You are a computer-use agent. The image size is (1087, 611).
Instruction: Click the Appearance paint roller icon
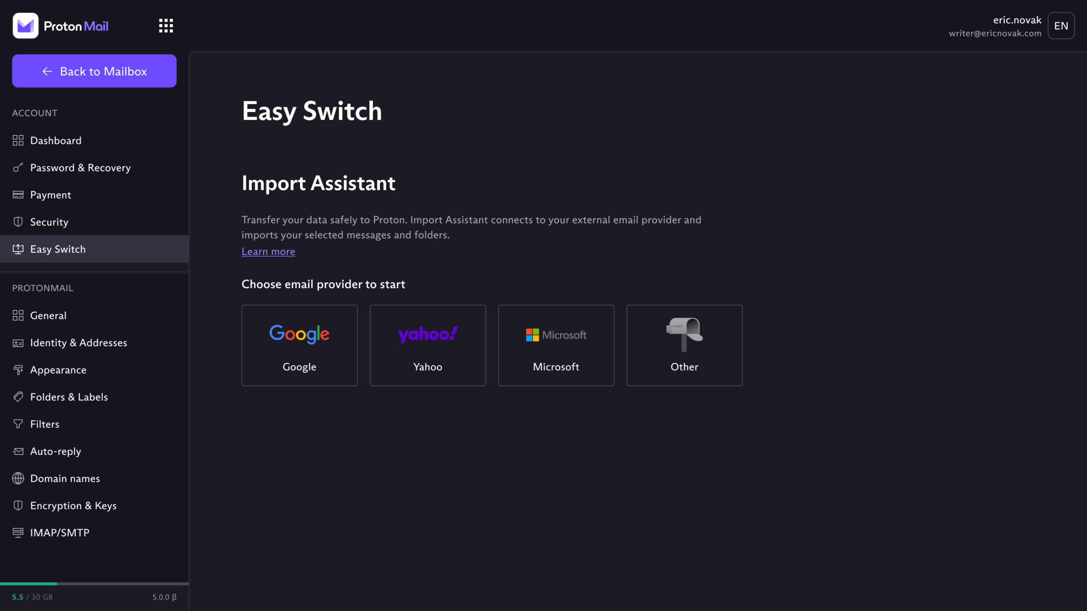tap(18, 370)
